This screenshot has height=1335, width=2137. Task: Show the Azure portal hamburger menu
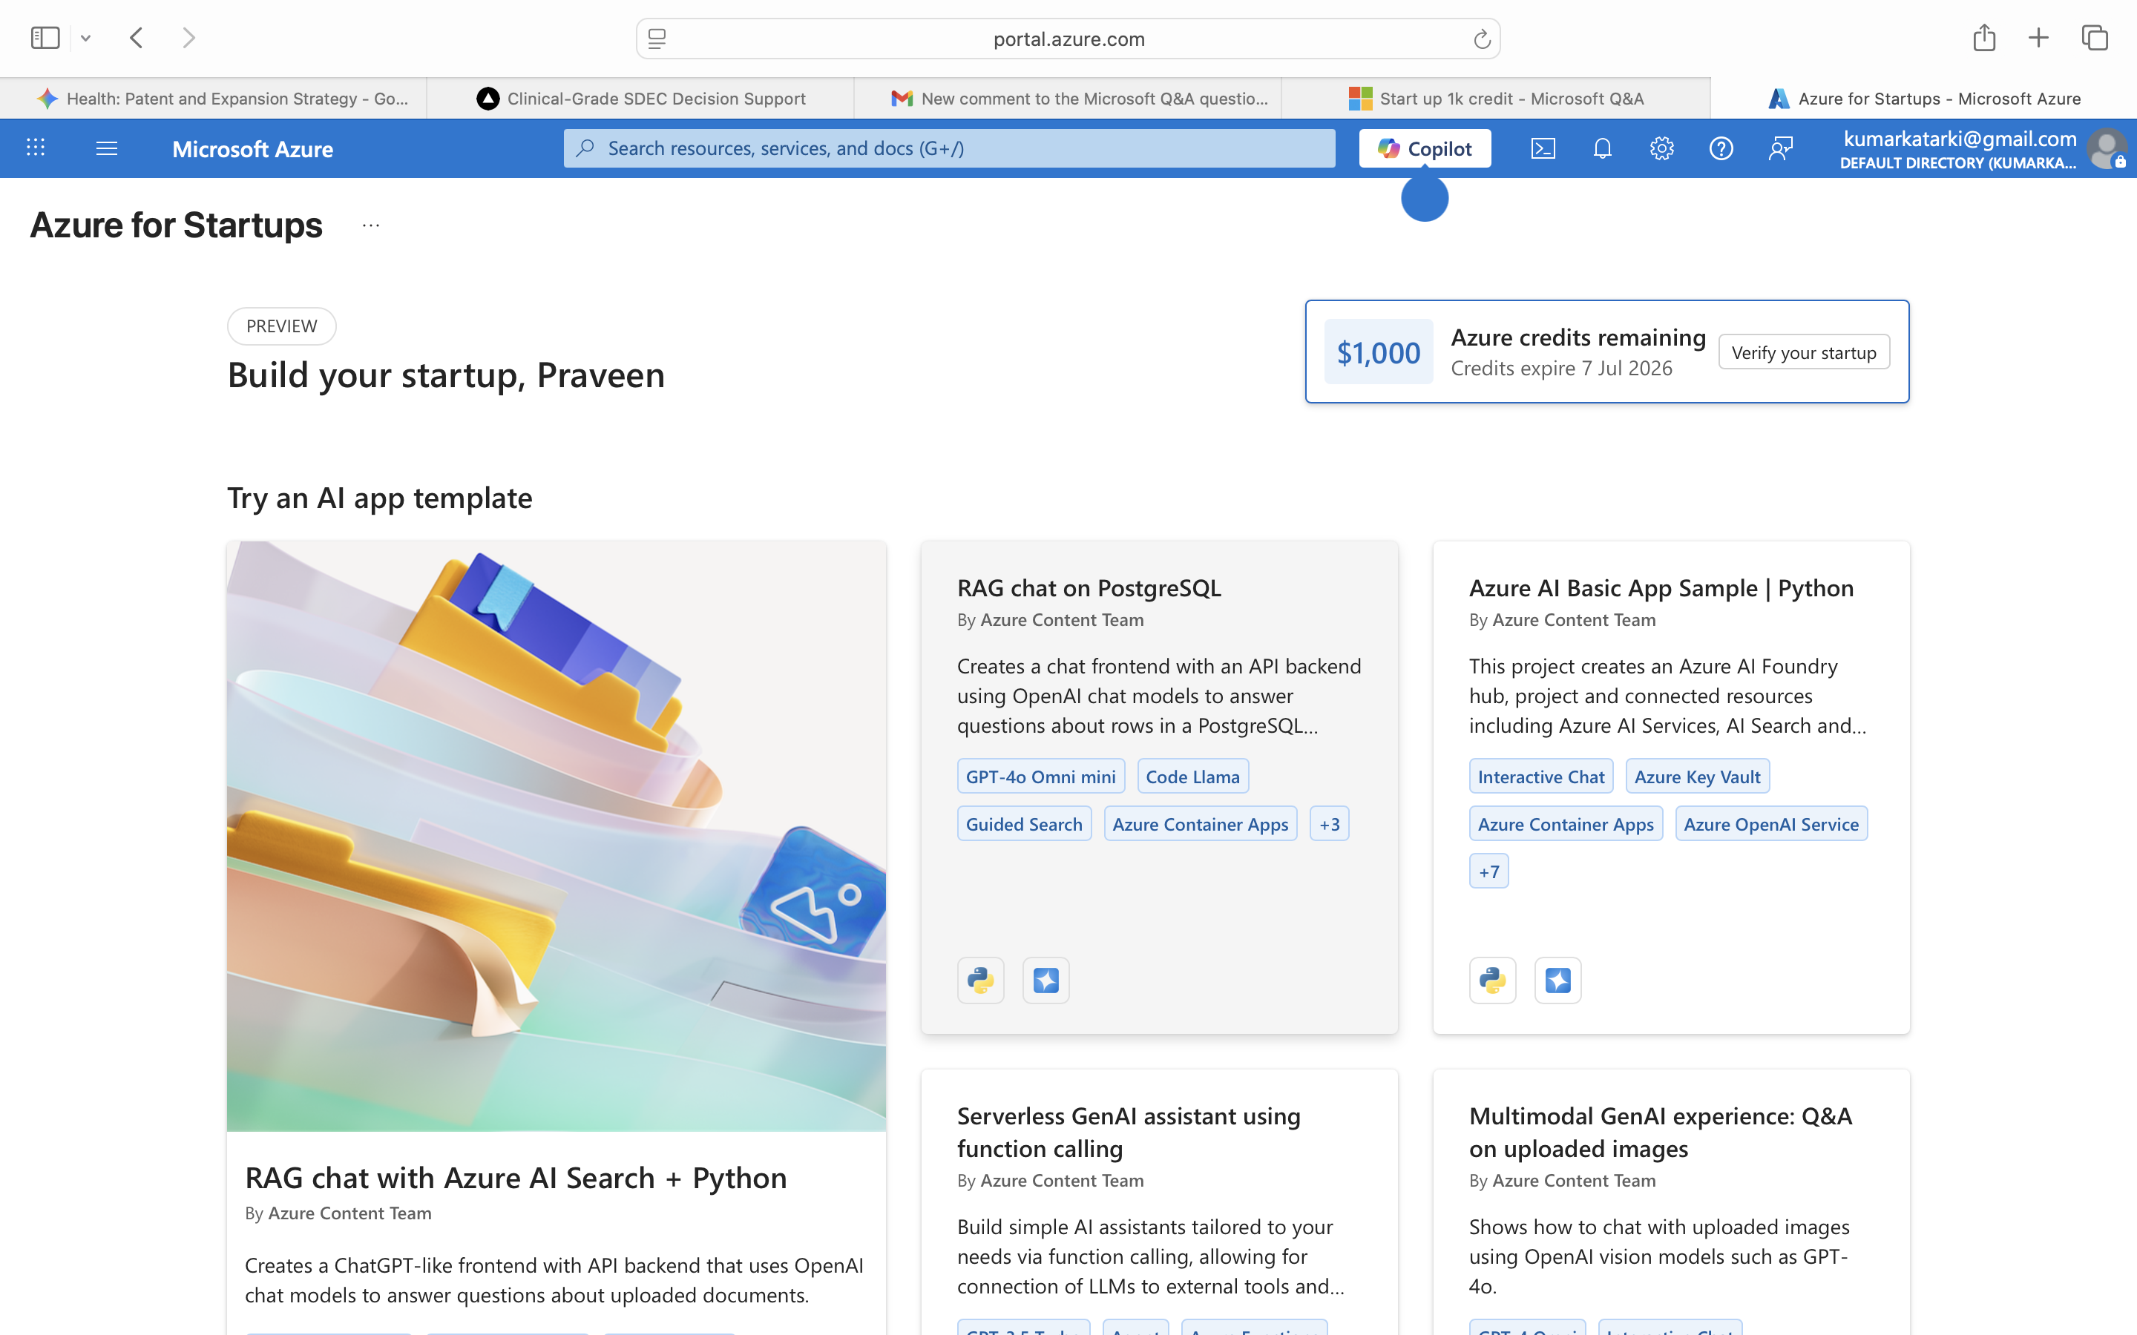pyautogui.click(x=107, y=148)
